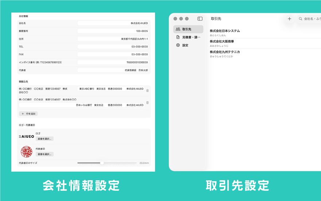Click 行を追加 button
This screenshot has width=321, height=201.
click(x=28, y=114)
